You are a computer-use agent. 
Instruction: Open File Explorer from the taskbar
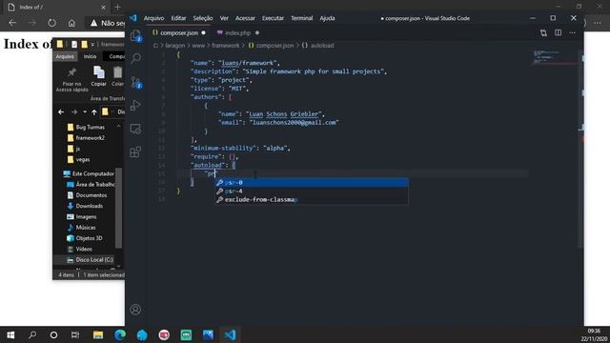98,334
